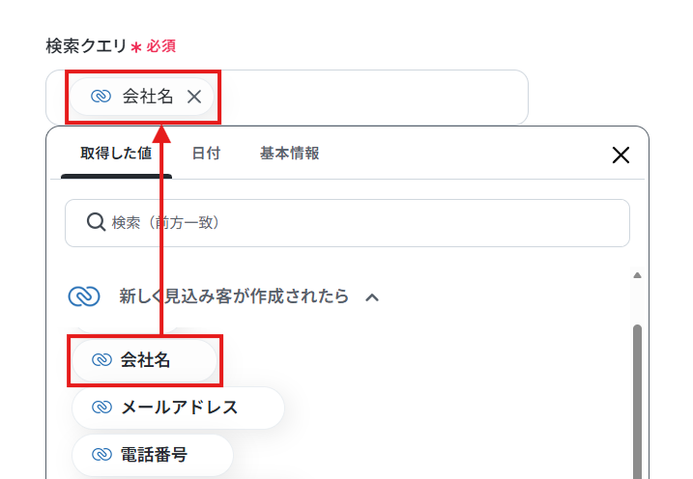Viewport: 693px width, 479px height.
Task: Click the empty area of the 検索クエリ field
Action: click(371, 97)
